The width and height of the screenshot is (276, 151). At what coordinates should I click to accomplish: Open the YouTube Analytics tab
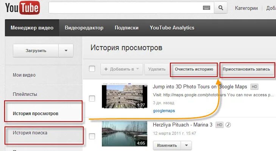[x=172, y=28]
